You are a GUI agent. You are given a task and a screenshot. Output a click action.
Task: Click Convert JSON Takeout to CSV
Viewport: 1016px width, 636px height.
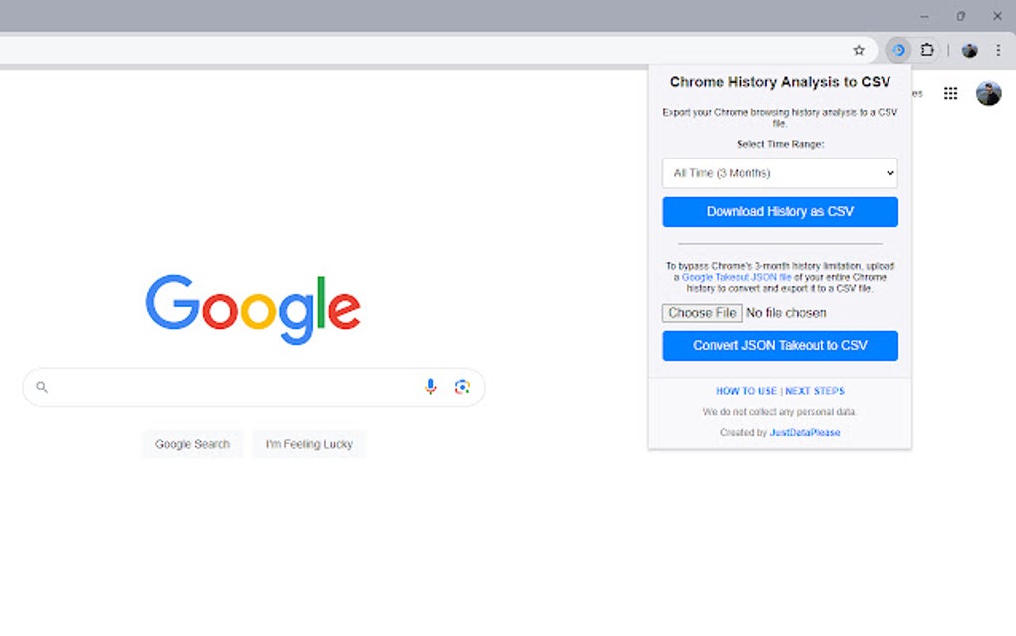click(x=780, y=345)
